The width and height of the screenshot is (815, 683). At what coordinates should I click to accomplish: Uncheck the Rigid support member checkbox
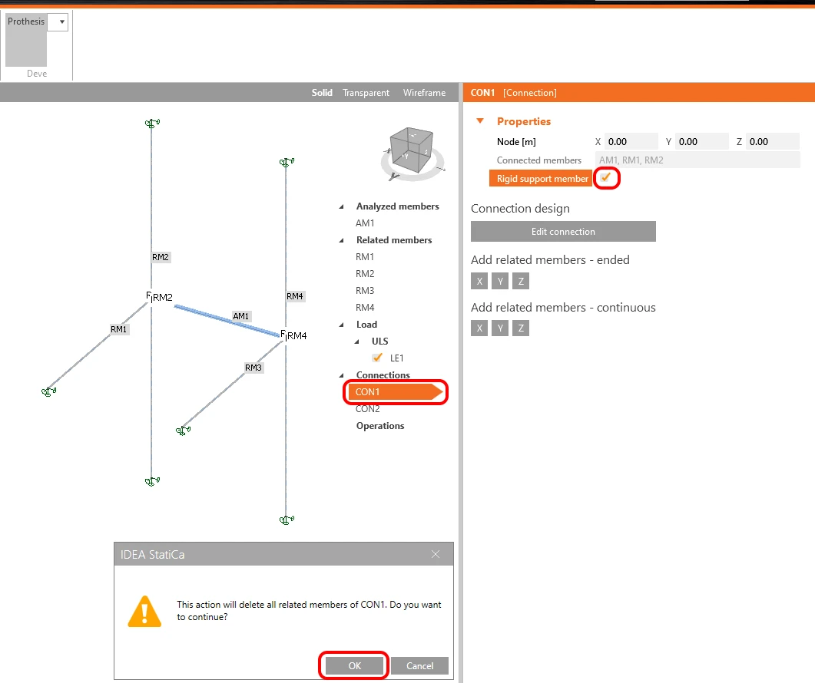coord(605,177)
